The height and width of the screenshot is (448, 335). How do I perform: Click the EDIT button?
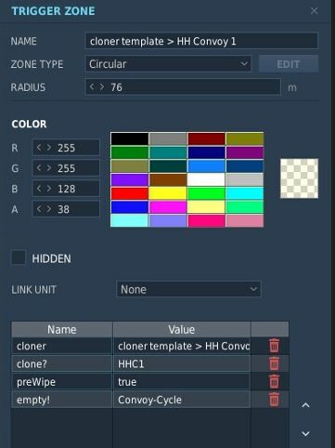289,64
